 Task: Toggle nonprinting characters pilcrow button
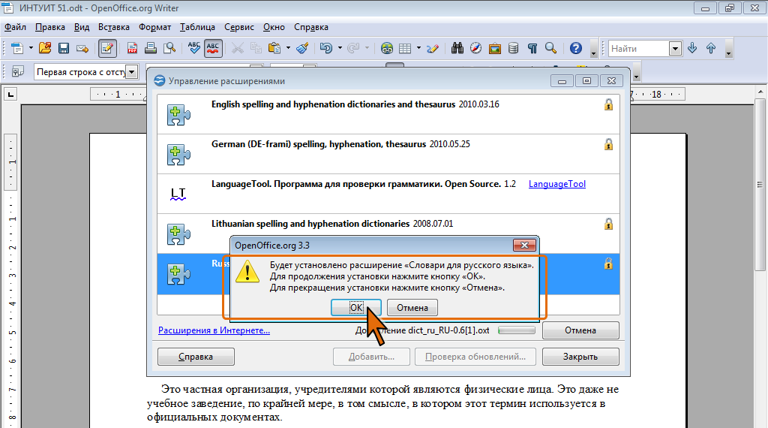(x=532, y=49)
